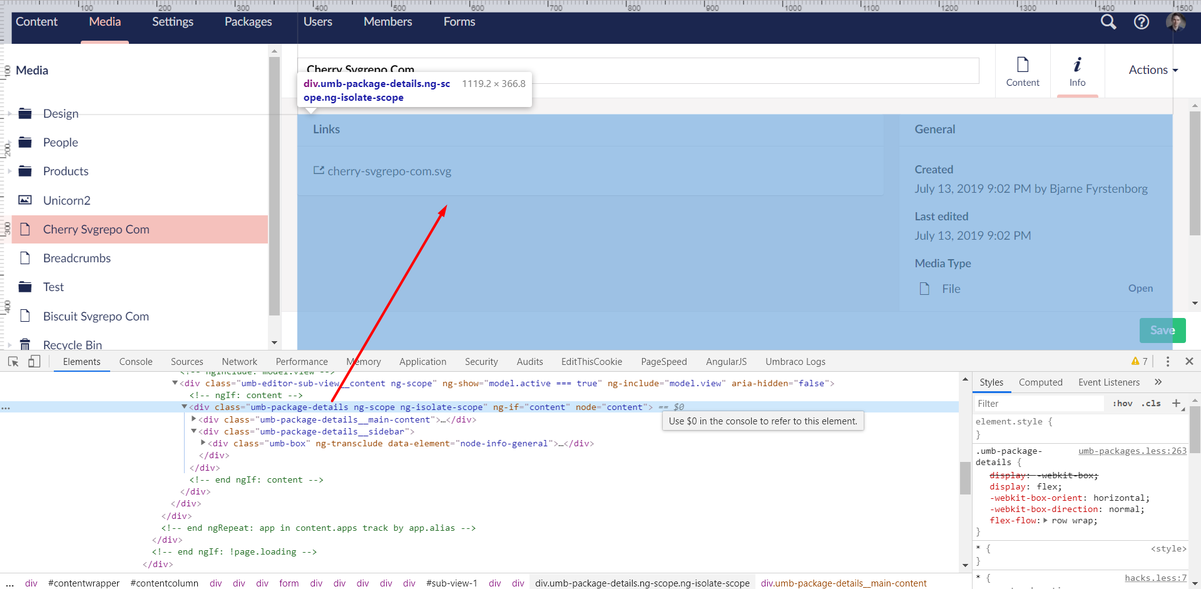Click the external link icon beside cherry-svgrepo-com.svg

pyautogui.click(x=319, y=170)
